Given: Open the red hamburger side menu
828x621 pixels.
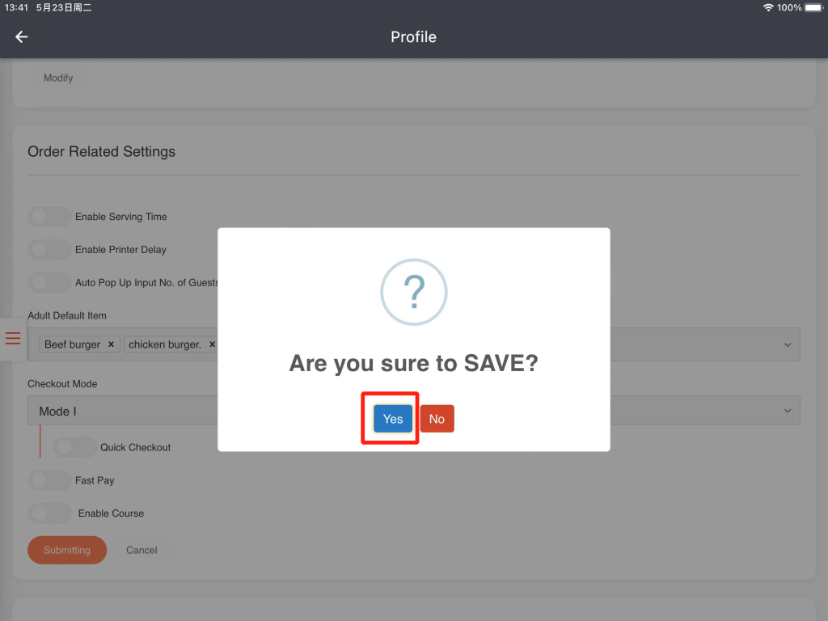Looking at the screenshot, I should [13, 338].
